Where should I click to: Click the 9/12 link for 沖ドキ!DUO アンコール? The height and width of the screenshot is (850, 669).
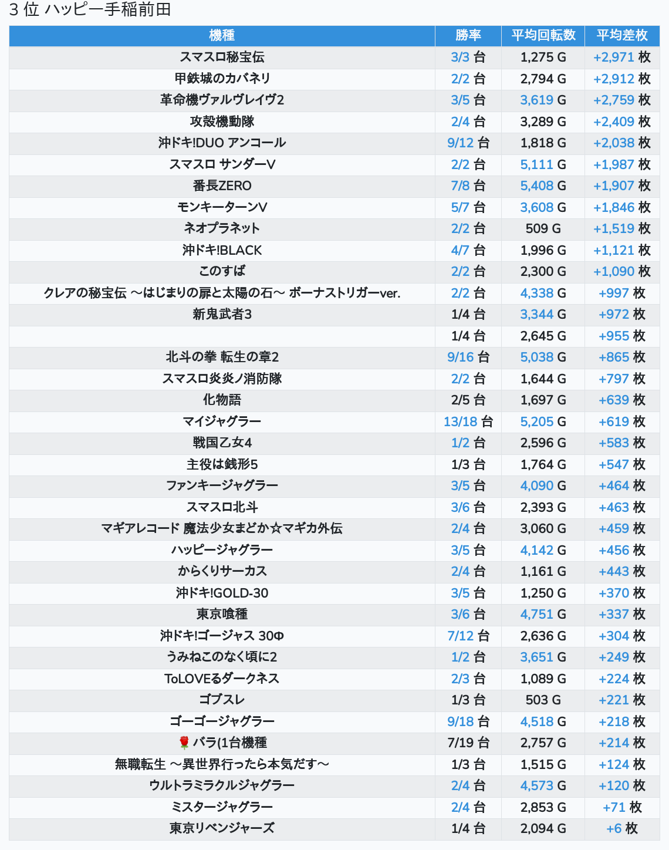pyautogui.click(x=460, y=143)
